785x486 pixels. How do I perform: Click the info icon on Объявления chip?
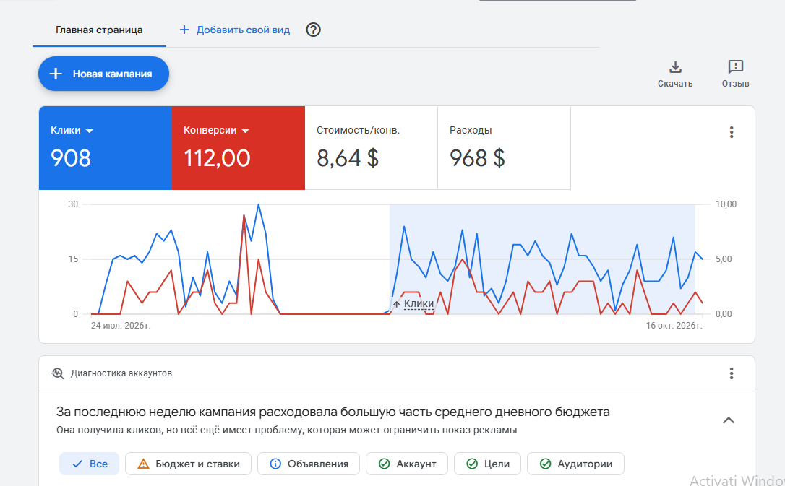coord(275,464)
